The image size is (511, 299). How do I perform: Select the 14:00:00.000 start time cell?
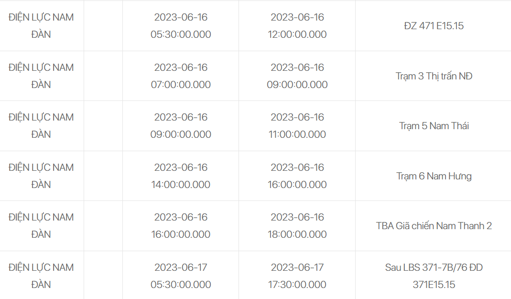[x=181, y=176]
